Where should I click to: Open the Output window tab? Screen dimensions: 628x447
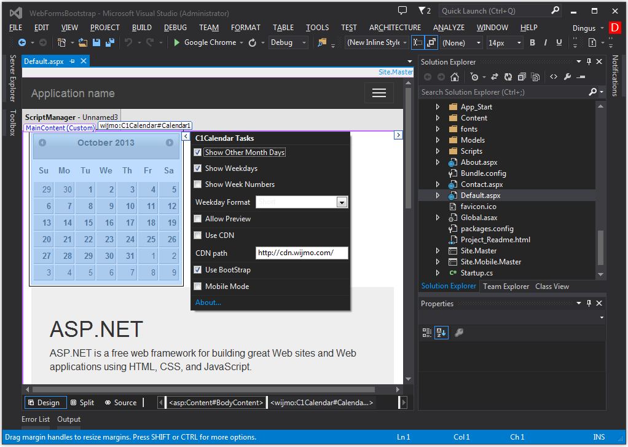[69, 419]
